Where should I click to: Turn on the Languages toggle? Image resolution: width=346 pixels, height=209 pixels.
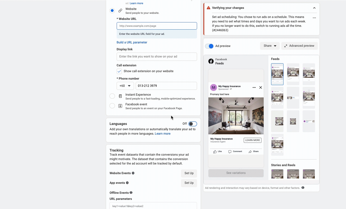(x=193, y=124)
